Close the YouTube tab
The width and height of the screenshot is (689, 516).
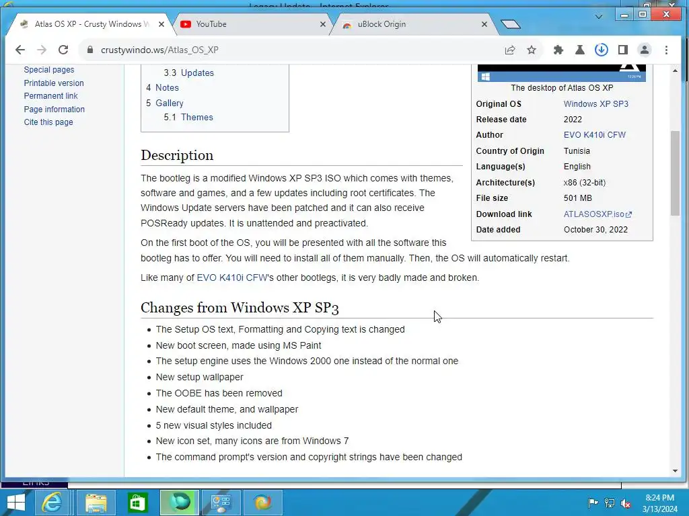pyautogui.click(x=323, y=24)
